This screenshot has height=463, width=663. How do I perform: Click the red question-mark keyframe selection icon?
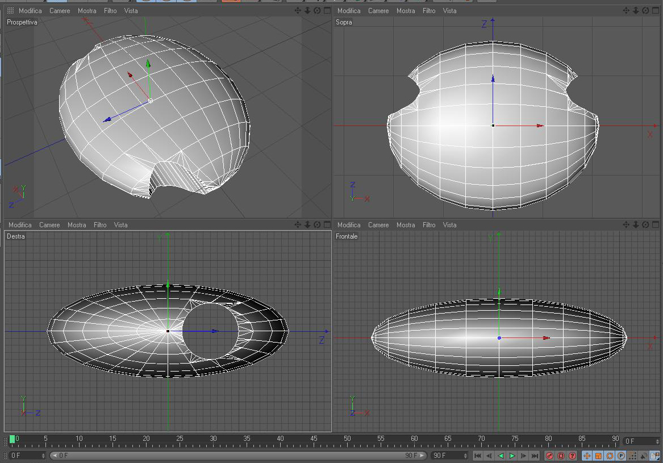572,456
